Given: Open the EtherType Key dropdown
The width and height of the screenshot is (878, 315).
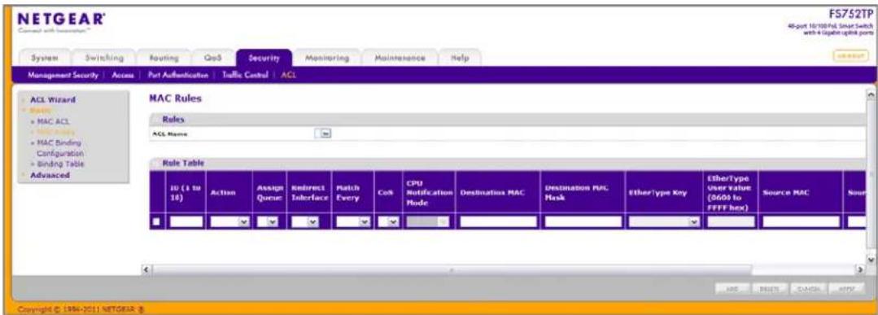Looking at the screenshot, I should click(x=665, y=222).
